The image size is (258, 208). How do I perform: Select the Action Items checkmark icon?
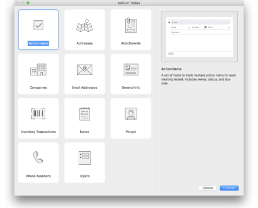tap(39, 25)
